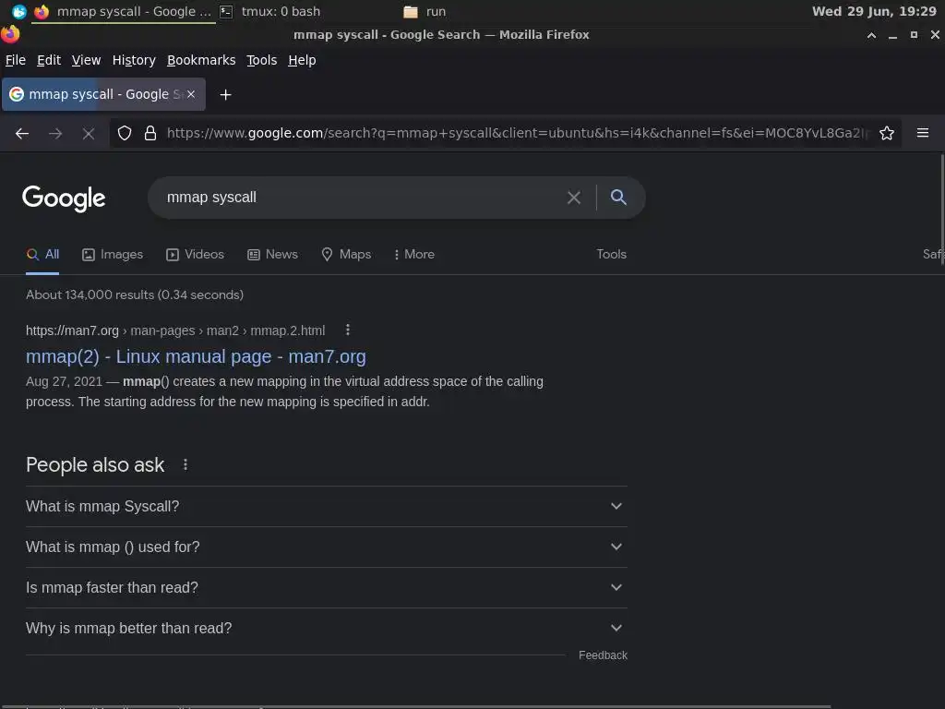Viewport: 945px width, 709px height.
Task: Open the Firefox hamburger menu
Action: click(923, 133)
